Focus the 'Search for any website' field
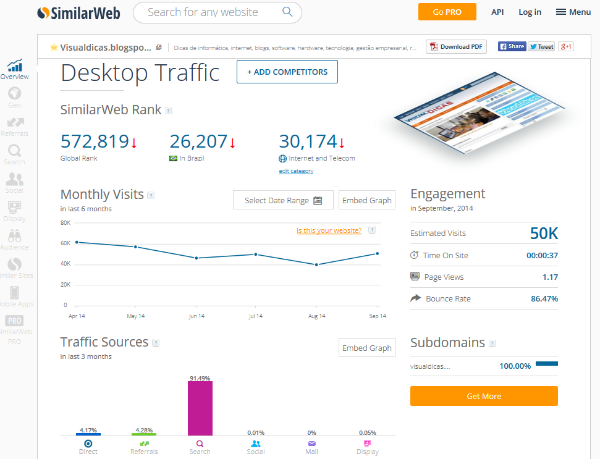This screenshot has width=600, height=459. [218, 12]
